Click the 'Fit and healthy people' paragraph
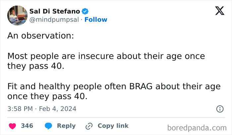232x135 pixels. [x=114, y=91]
